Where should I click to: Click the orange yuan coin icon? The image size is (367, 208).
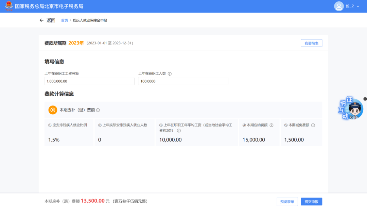53,110
